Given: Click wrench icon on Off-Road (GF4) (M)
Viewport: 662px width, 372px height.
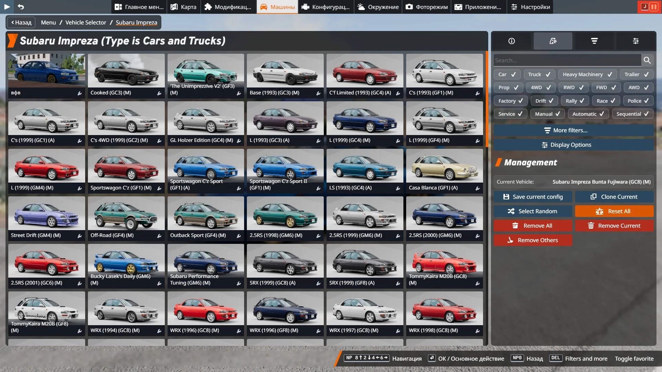Looking at the screenshot, I should (x=159, y=236).
